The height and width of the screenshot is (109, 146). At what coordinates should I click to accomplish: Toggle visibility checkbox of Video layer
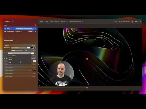[x=36, y=29]
